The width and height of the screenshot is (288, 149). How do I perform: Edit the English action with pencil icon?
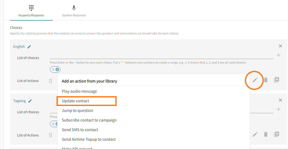pos(255,80)
